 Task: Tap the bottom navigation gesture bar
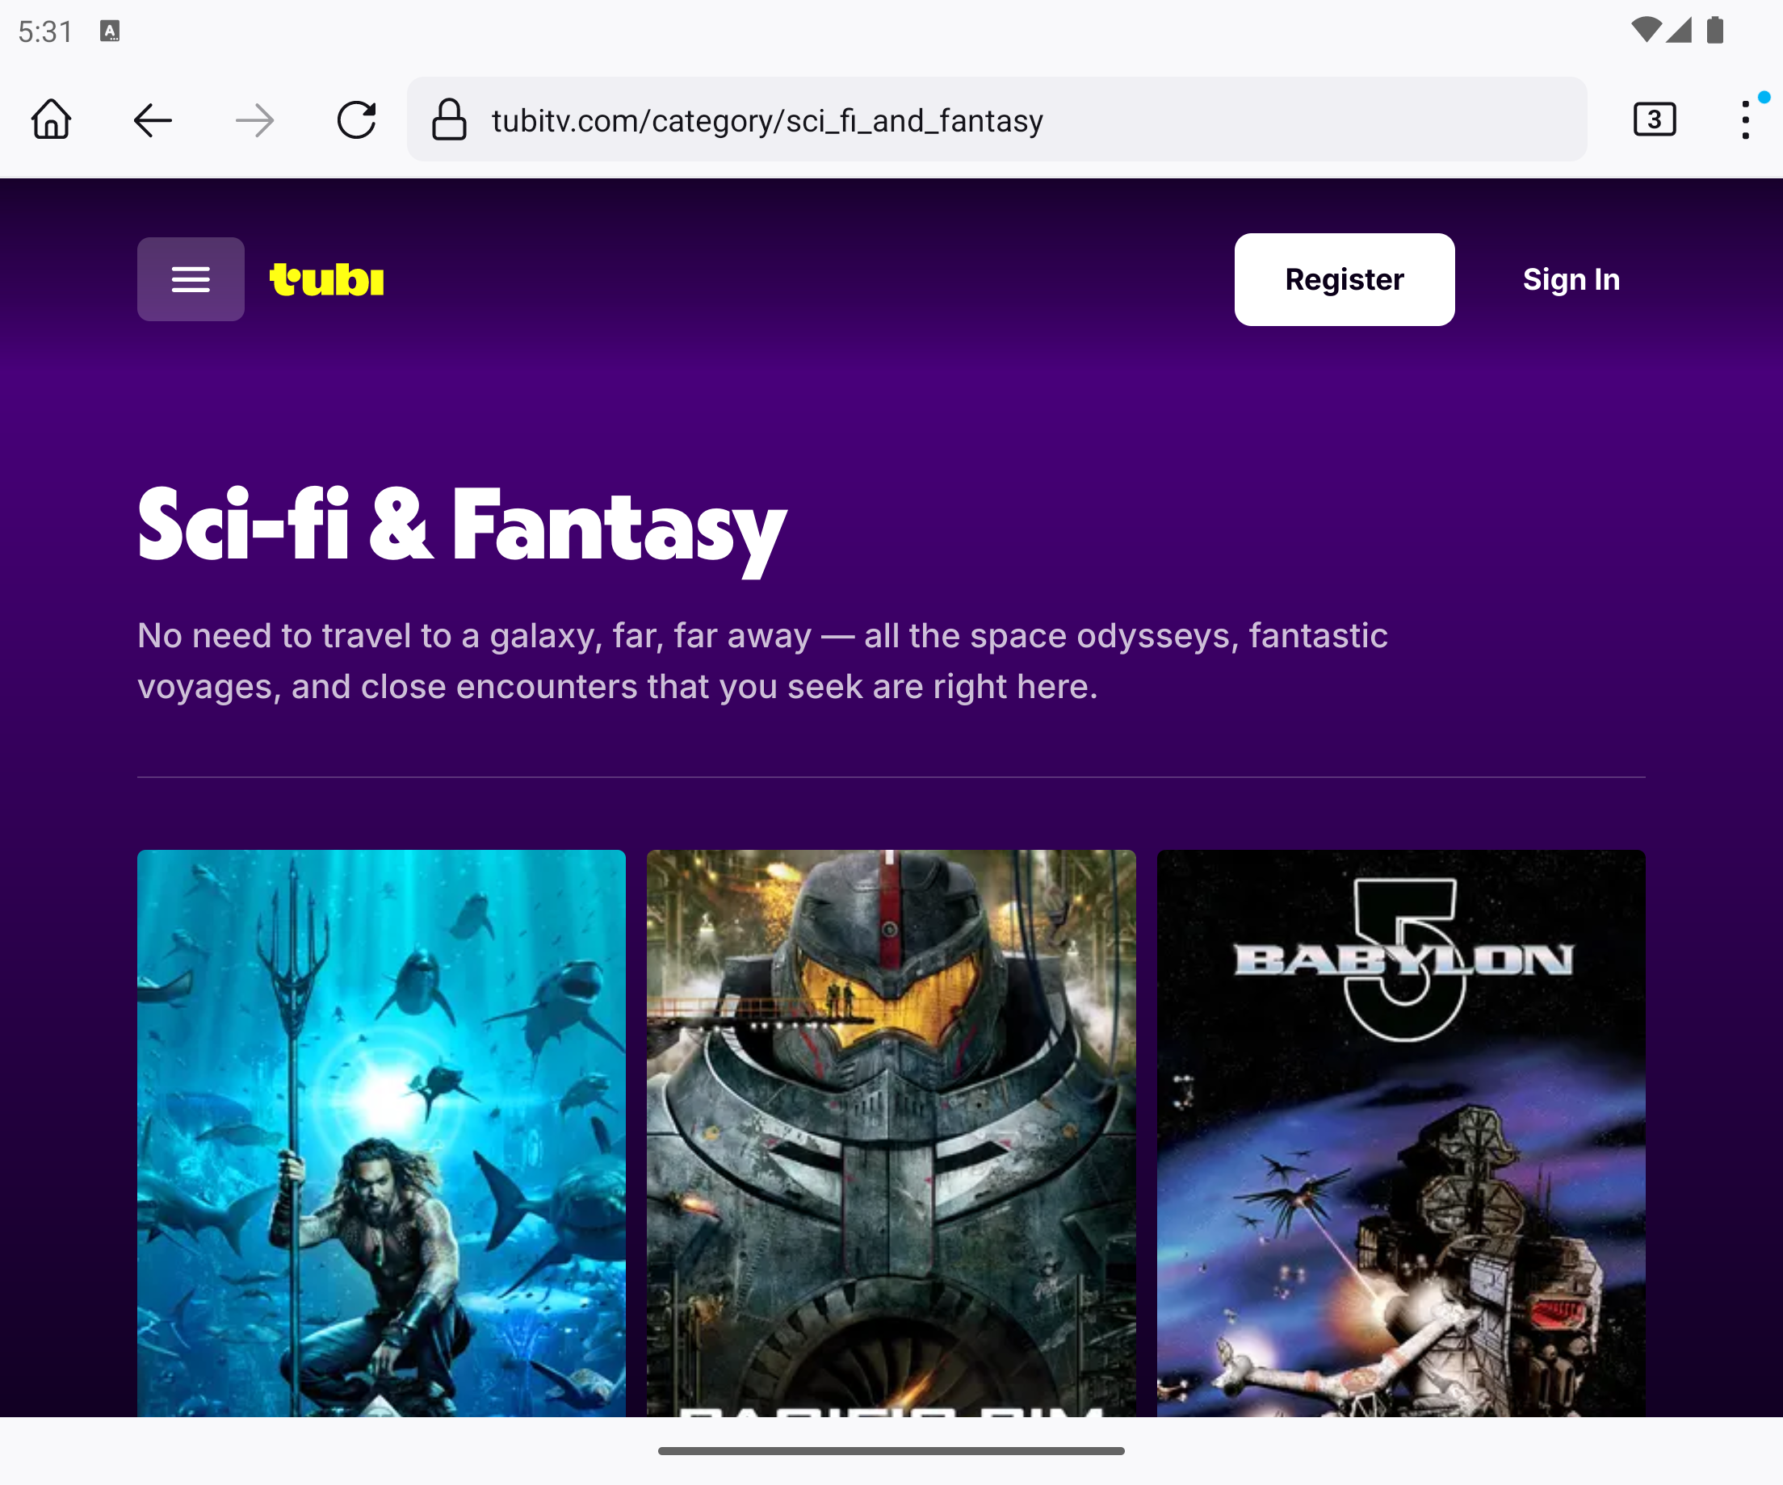click(x=891, y=1451)
